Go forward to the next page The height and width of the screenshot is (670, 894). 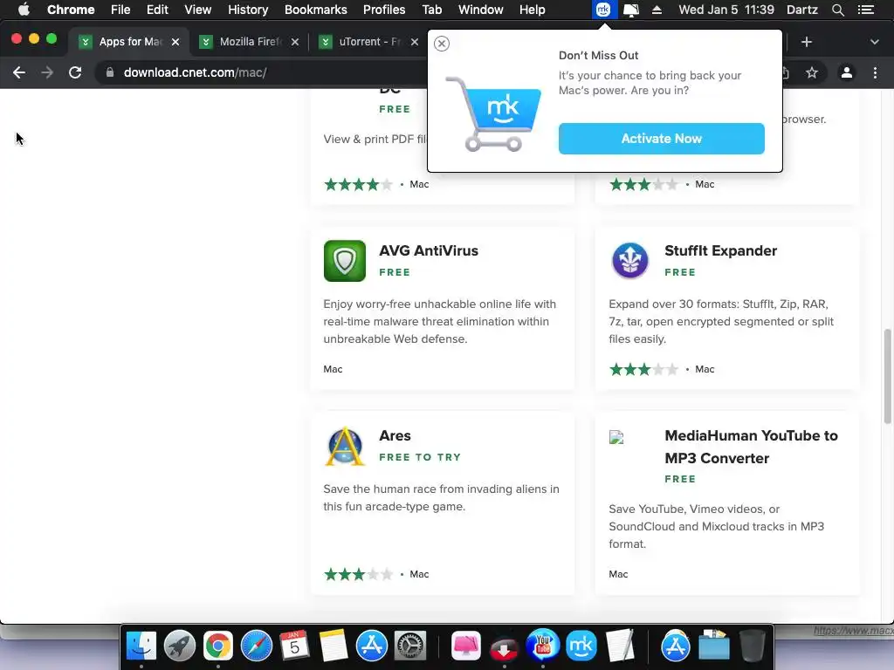(47, 72)
